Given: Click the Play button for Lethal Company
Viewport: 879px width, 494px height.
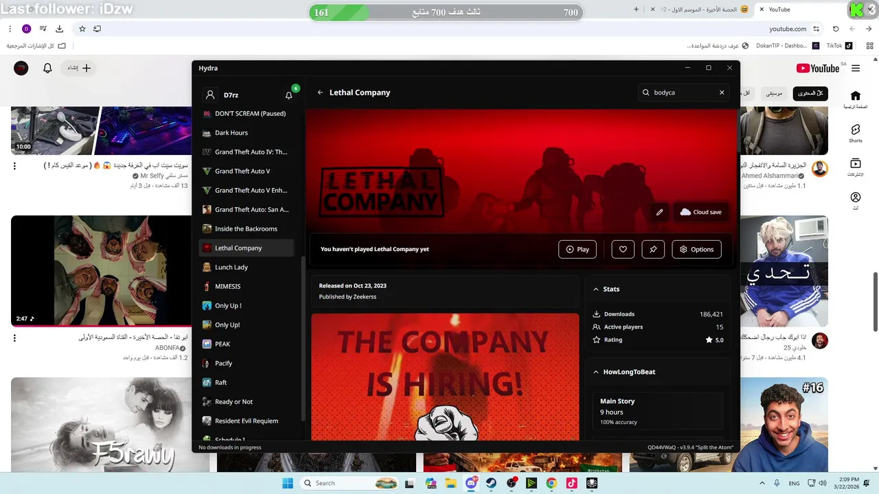Looking at the screenshot, I should point(577,249).
